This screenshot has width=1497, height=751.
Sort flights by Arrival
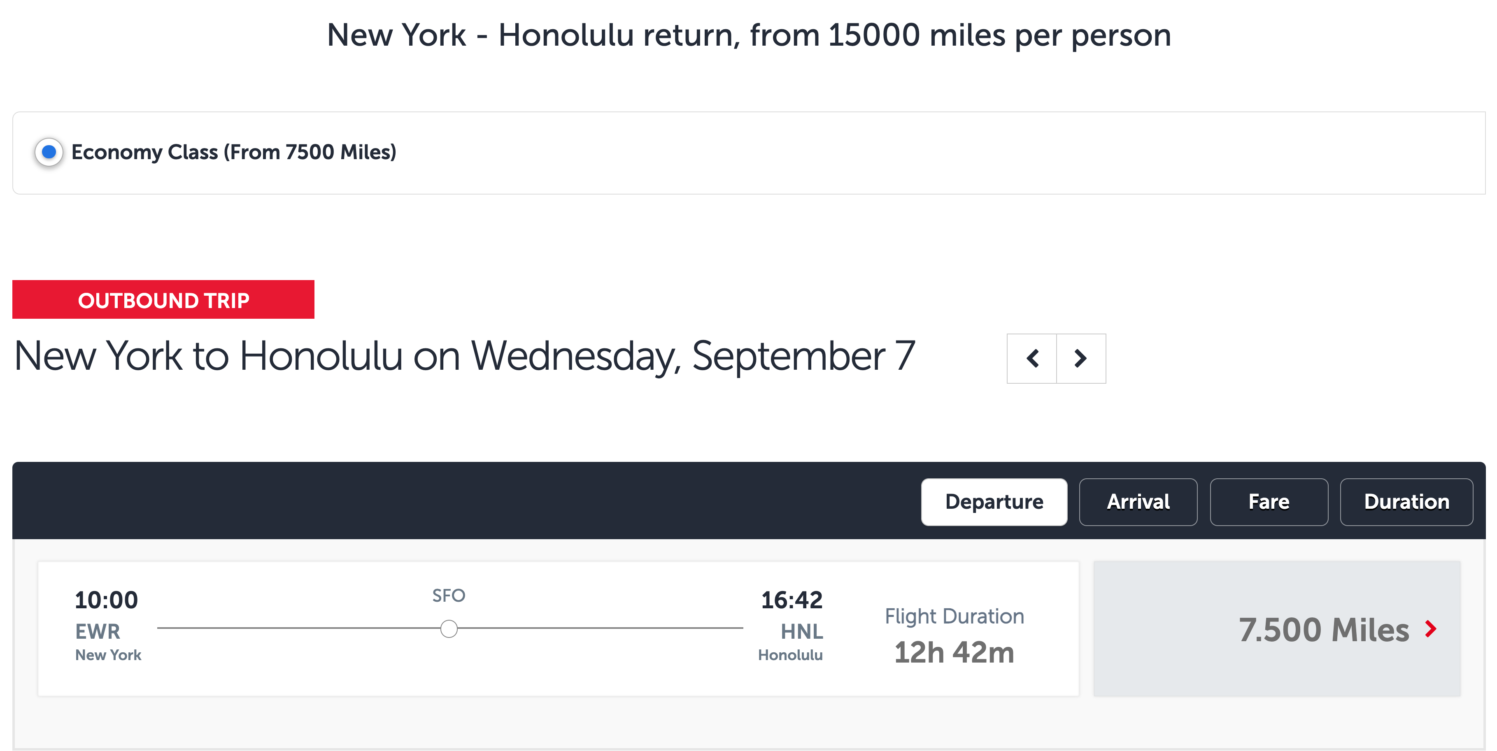click(x=1138, y=502)
